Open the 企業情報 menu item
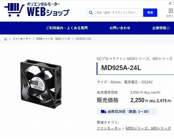174x139 pixels. [x=159, y=28]
